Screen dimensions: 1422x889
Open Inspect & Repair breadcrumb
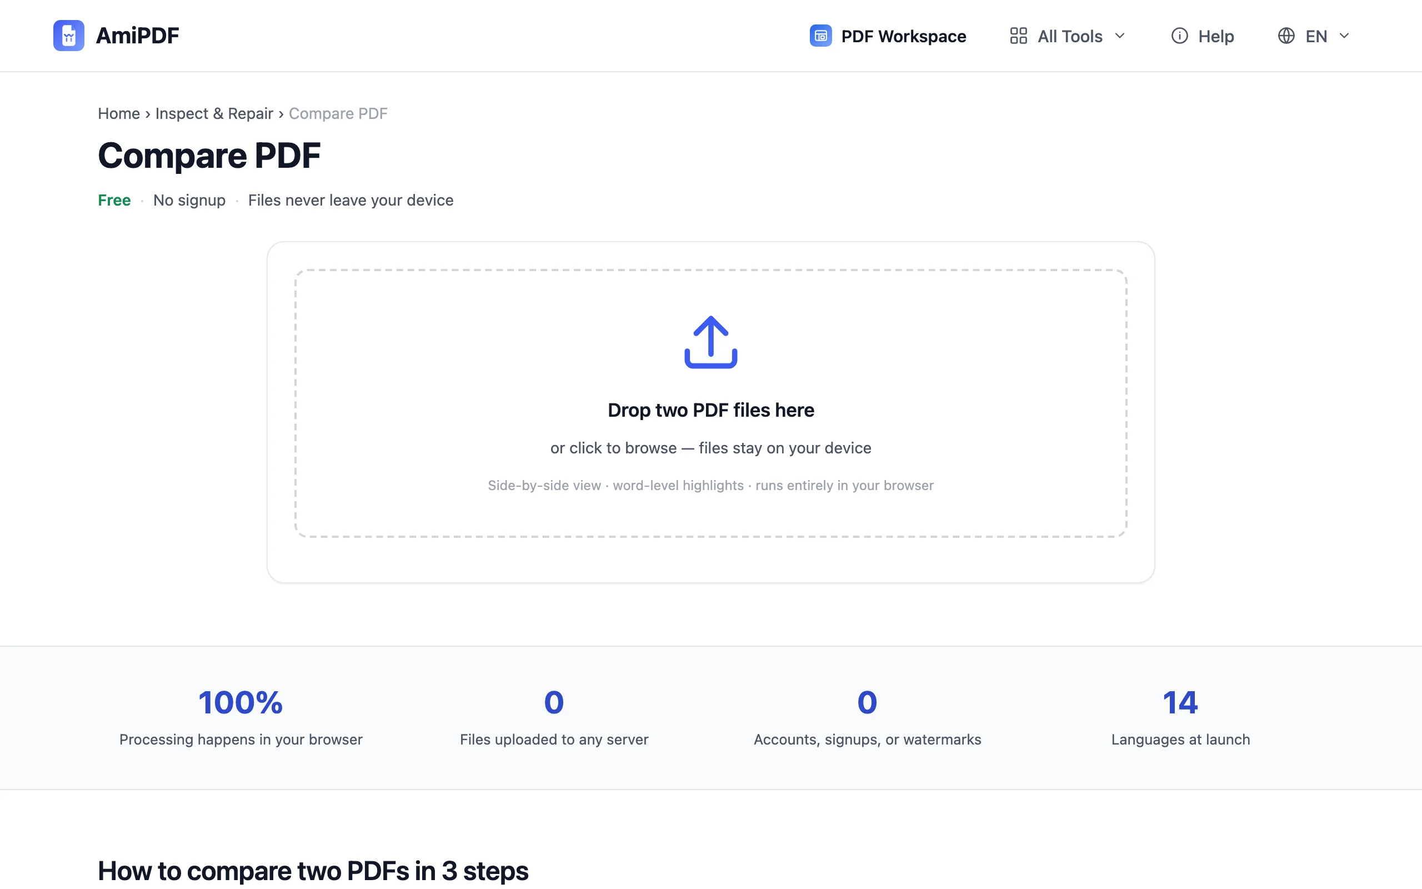[x=214, y=113]
